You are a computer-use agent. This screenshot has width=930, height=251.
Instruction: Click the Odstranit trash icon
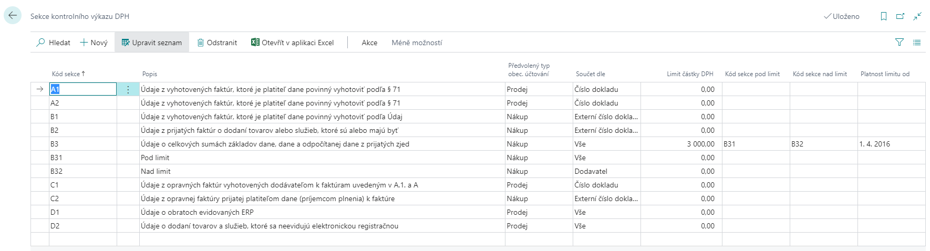[x=201, y=43]
